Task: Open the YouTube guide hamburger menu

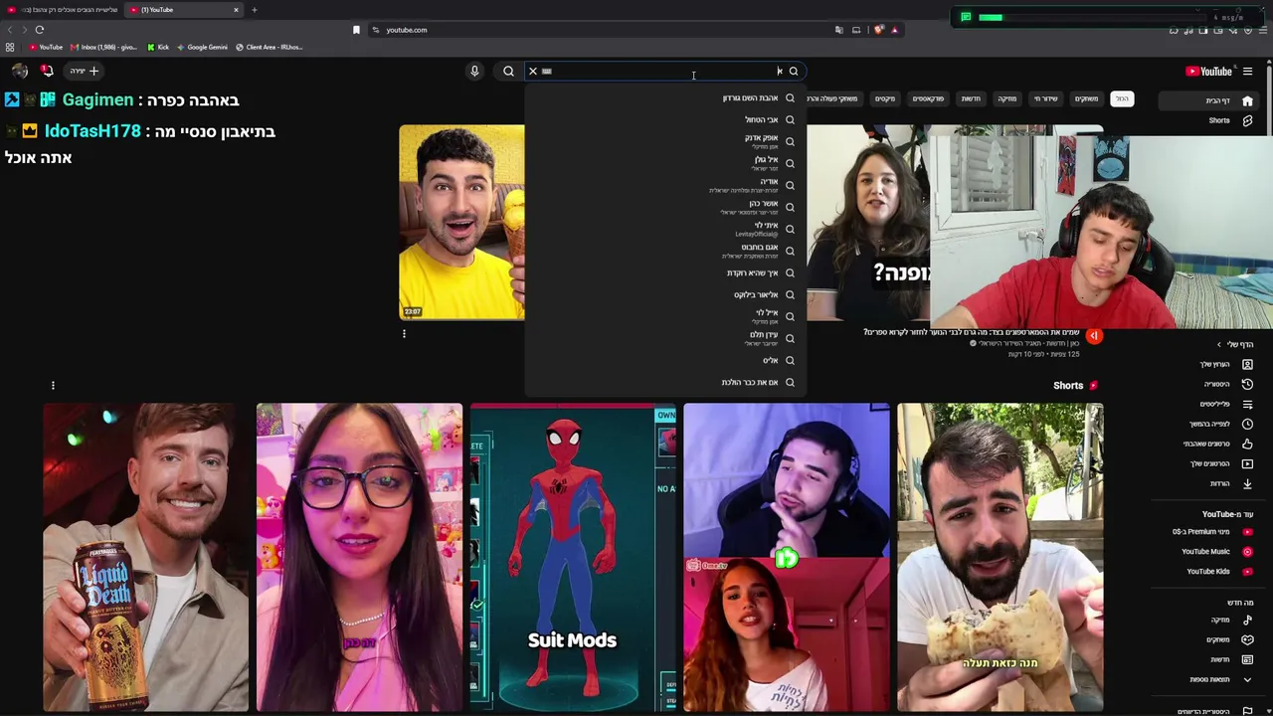Action: coord(1247,72)
